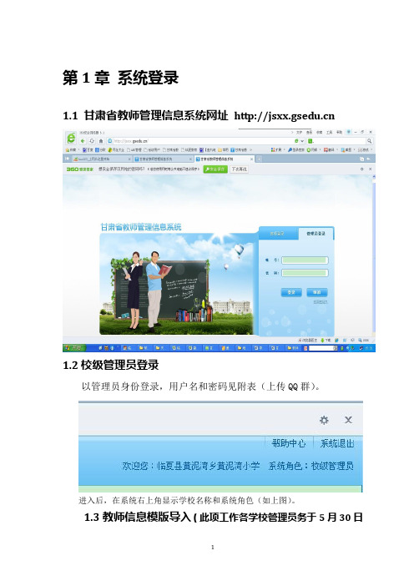414x586 pixels.
Task: Click the gear settings icon above 帮助中心
Action: (324, 420)
